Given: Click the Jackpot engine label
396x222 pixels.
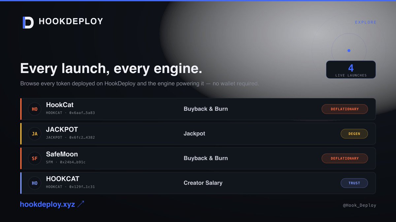Looking at the screenshot, I should [194, 134].
